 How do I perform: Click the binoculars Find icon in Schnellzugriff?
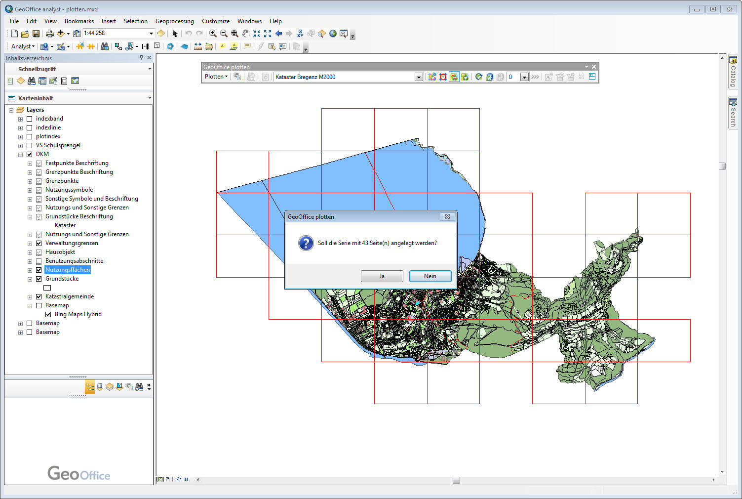32,81
